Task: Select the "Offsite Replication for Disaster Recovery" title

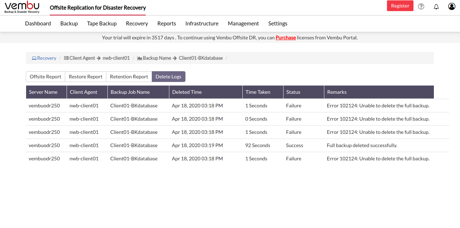Action: tap(98, 8)
